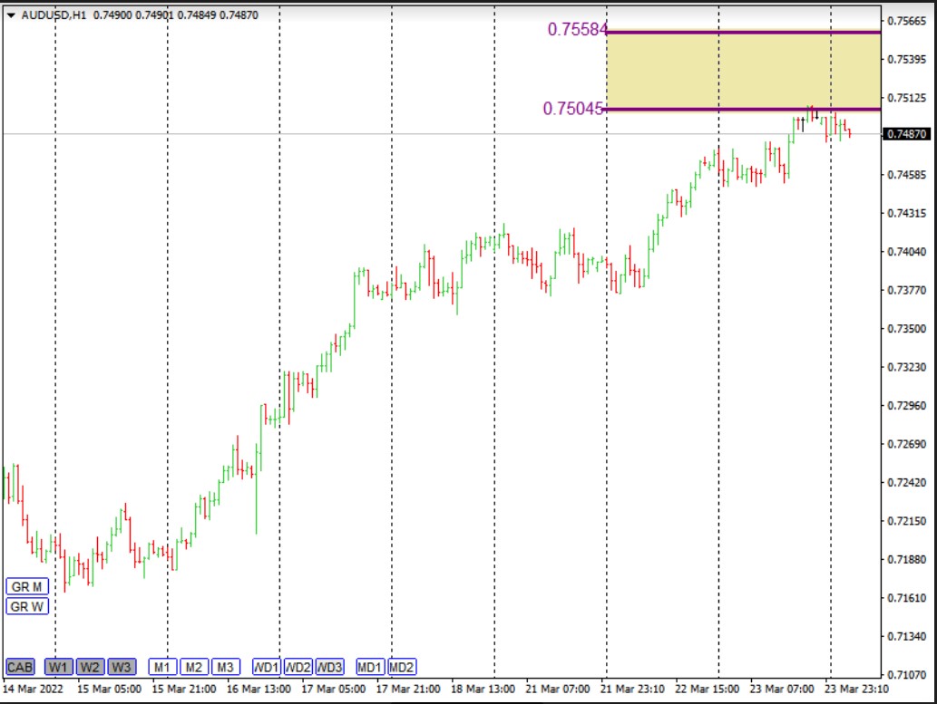Enable the WD2 level button
The height and width of the screenshot is (704, 937).
coord(298,668)
